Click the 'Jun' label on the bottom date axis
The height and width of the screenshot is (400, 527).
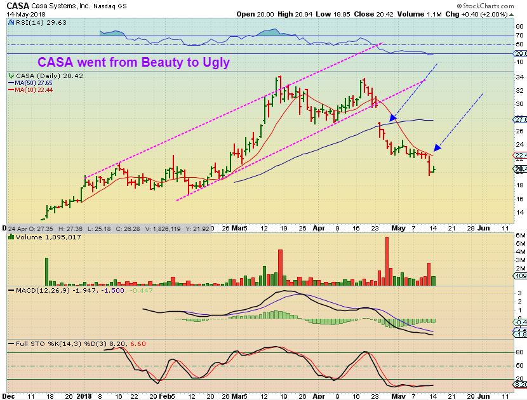pyautogui.click(x=483, y=396)
